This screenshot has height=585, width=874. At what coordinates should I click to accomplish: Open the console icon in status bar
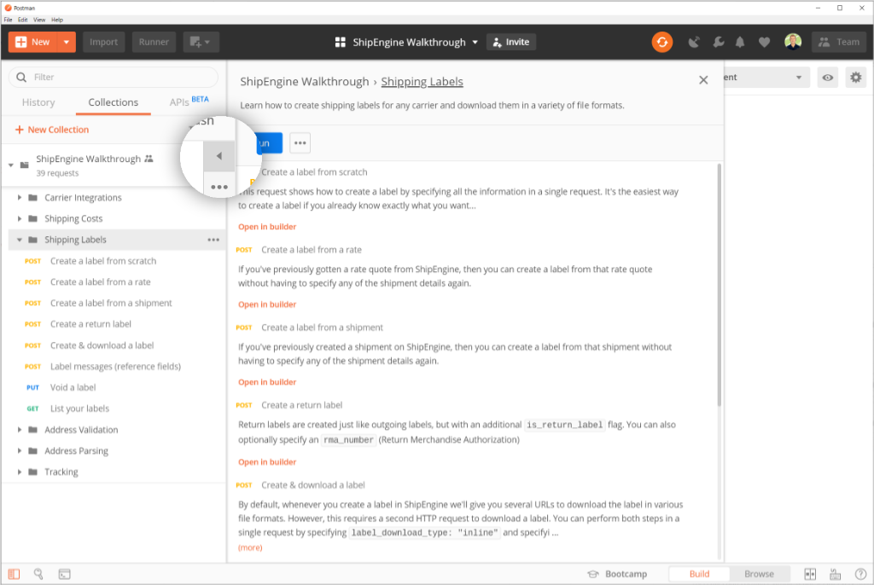[64, 574]
